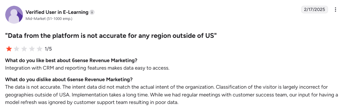Image resolution: width=339 pixels, height=108 pixels.
Task: Open the Verified User in E-Learning profile
Action: [x=57, y=12]
